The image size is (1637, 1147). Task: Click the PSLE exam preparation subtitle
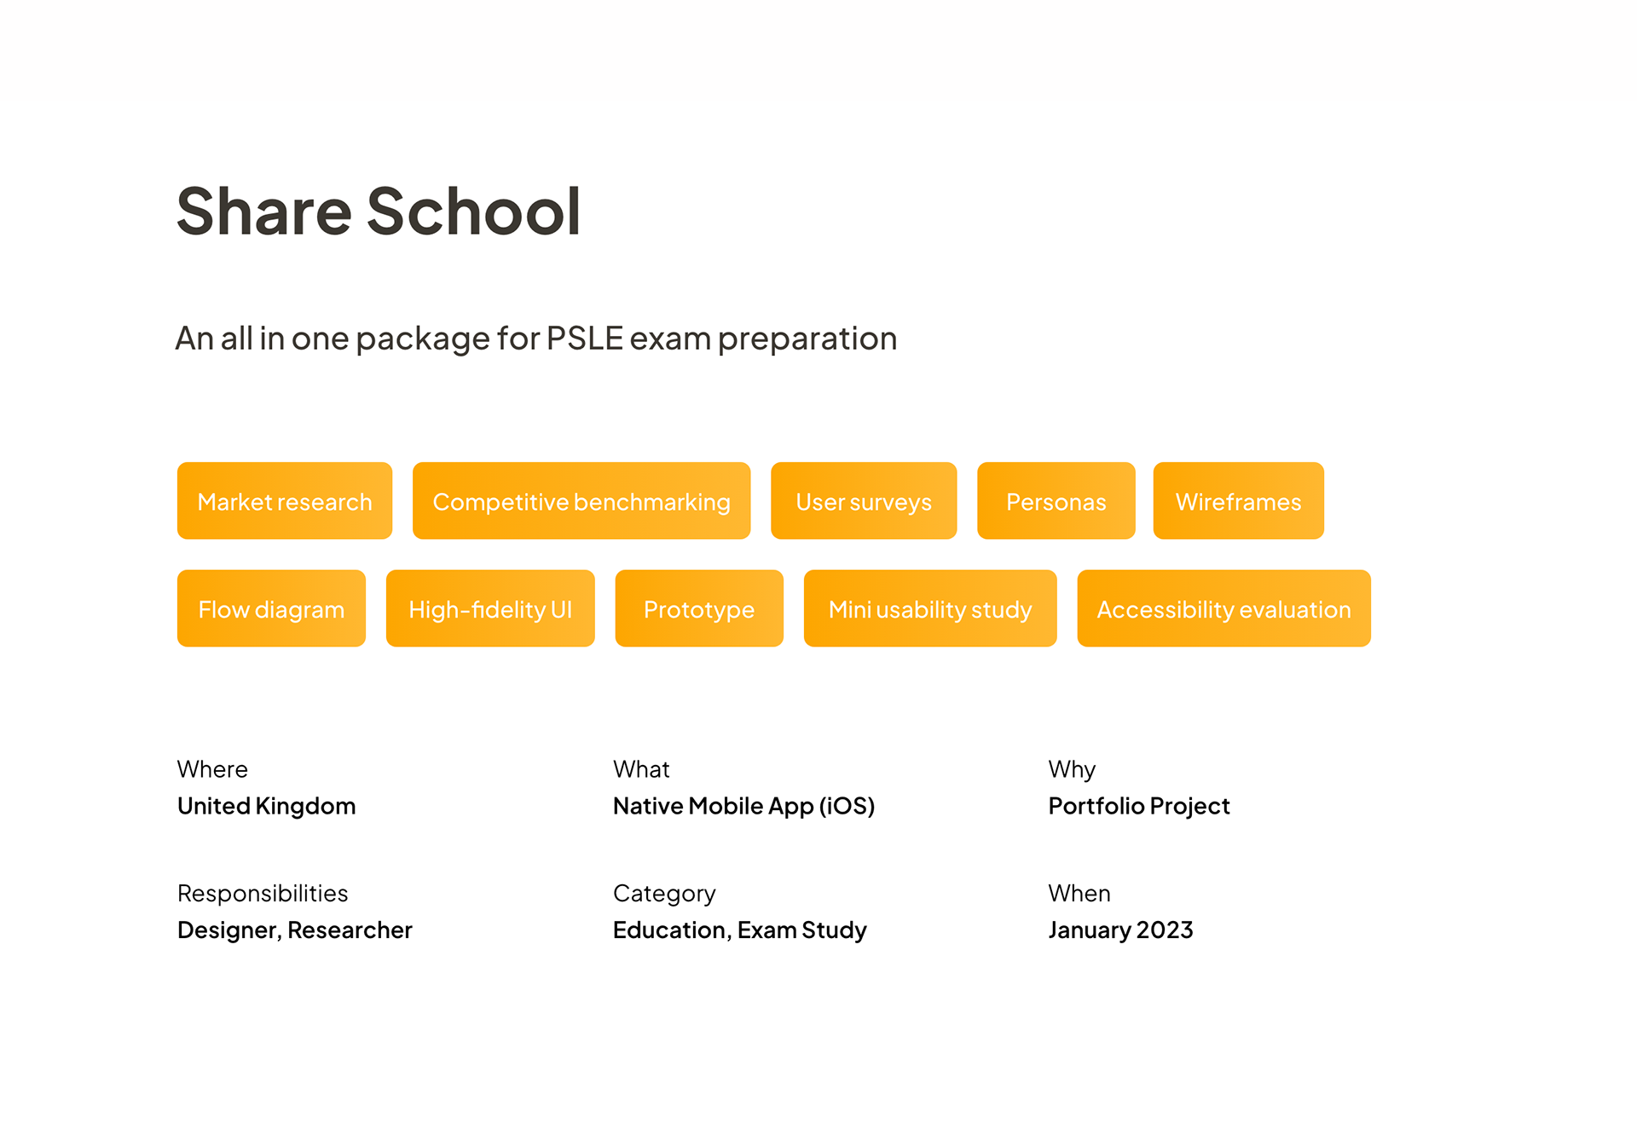[535, 339]
